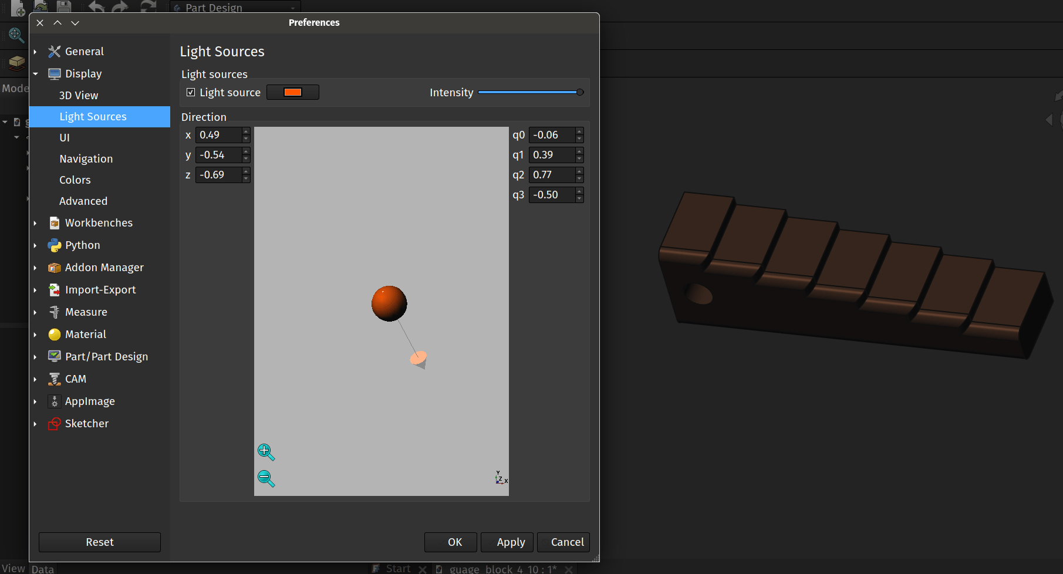
Task: Expand the General preferences group
Action: point(35,52)
